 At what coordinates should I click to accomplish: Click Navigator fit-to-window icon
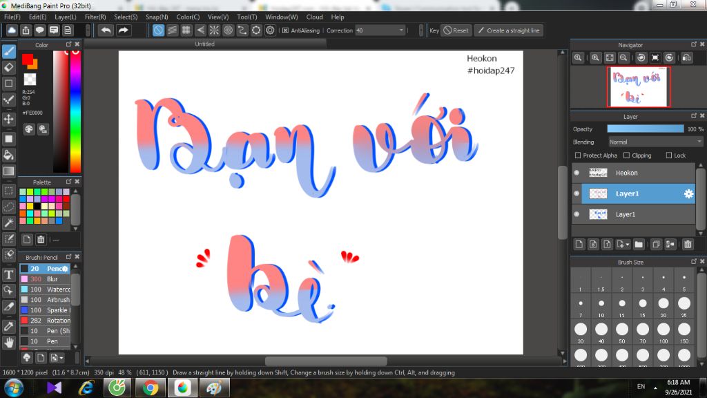coord(610,58)
